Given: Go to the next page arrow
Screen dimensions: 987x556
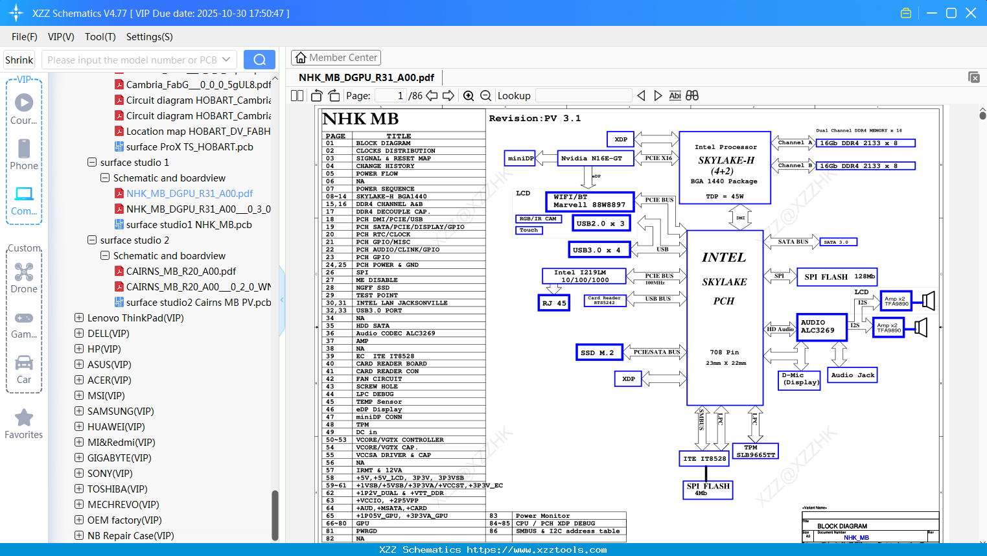Looking at the screenshot, I should pos(448,95).
